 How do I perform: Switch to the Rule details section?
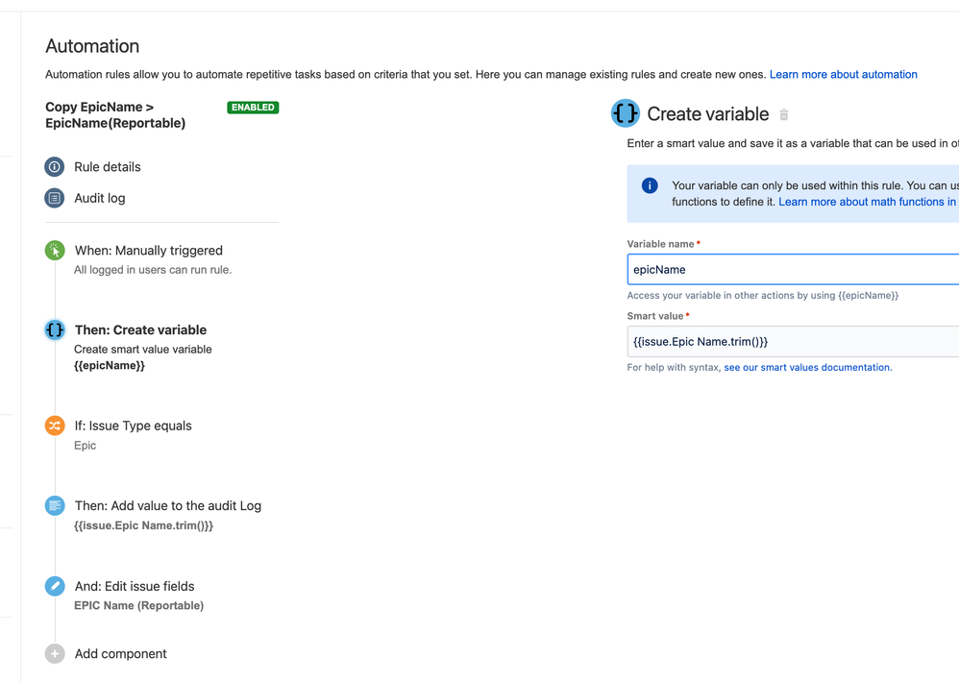point(109,166)
